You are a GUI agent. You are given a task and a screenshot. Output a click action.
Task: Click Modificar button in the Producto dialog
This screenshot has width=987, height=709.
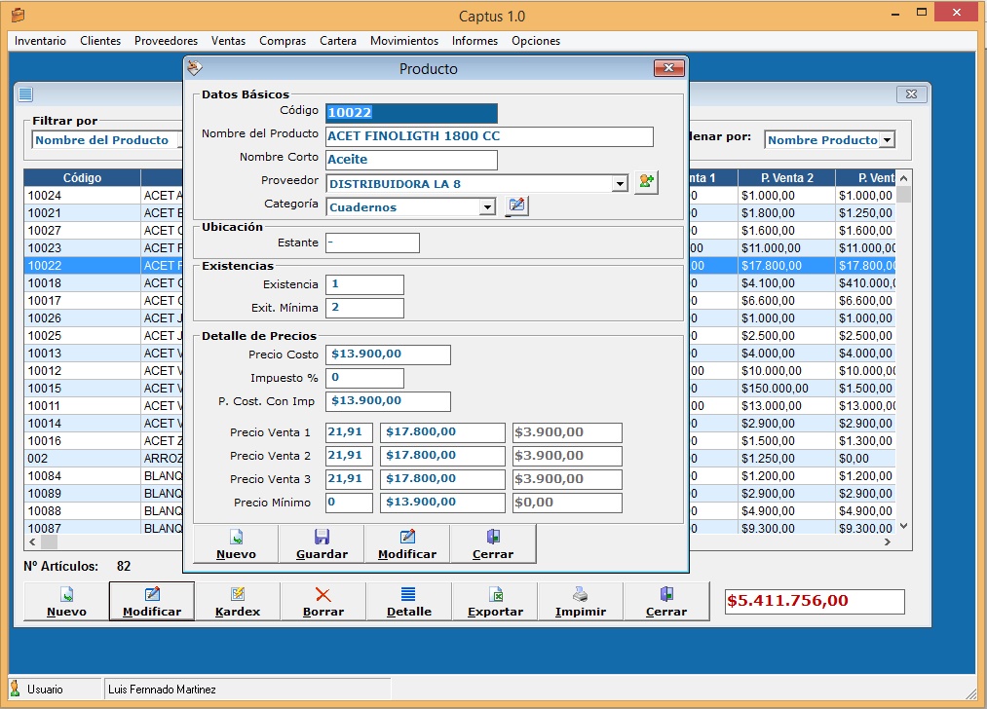[406, 544]
